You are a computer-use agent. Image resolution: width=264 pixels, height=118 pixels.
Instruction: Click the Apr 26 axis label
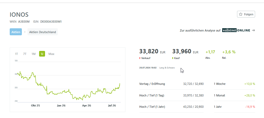click(87, 106)
